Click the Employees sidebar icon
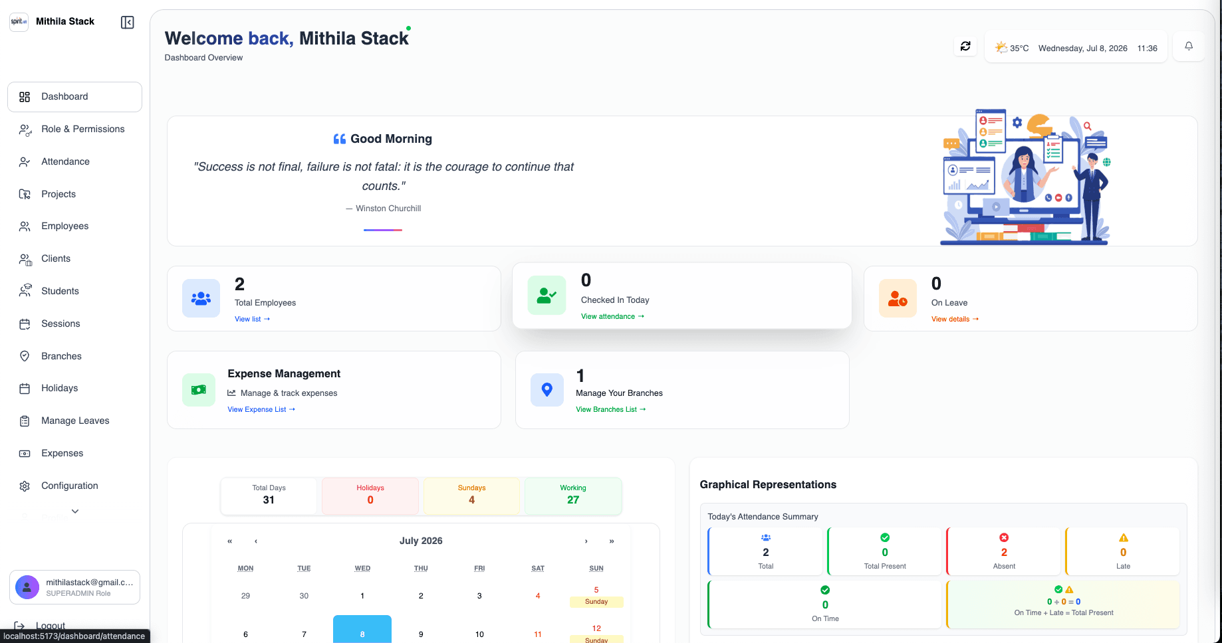1222x643 pixels. point(25,227)
